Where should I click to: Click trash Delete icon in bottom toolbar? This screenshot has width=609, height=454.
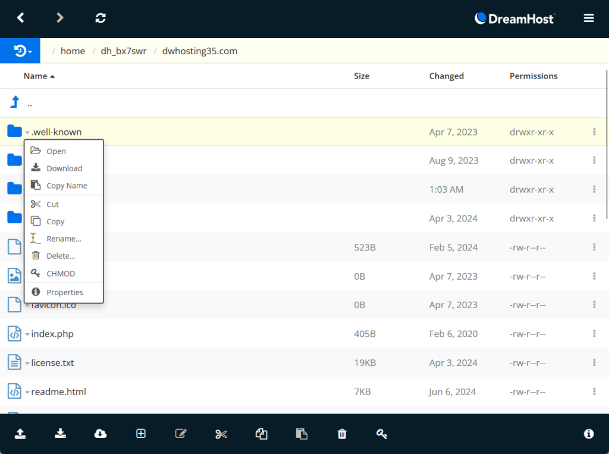coord(342,434)
